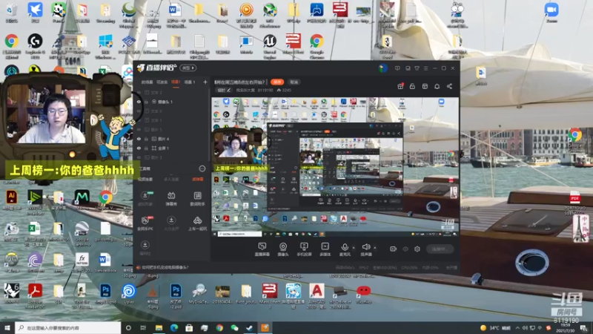Expand the microphone options arrow
Image resolution: width=593 pixels, height=334 pixels.
tap(354, 248)
